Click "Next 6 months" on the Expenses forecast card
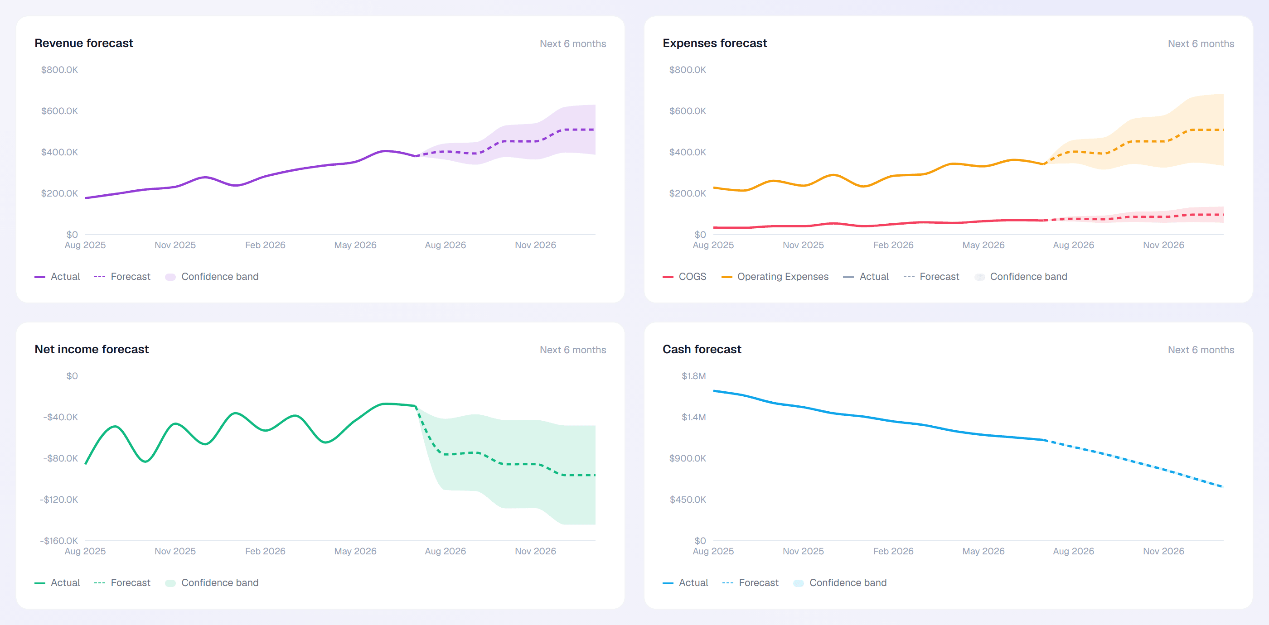Viewport: 1269px width, 625px height. [x=1201, y=44]
